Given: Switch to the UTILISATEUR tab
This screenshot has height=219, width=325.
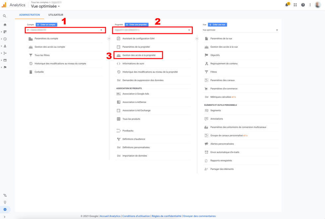Looking at the screenshot, I should (x=56, y=15).
